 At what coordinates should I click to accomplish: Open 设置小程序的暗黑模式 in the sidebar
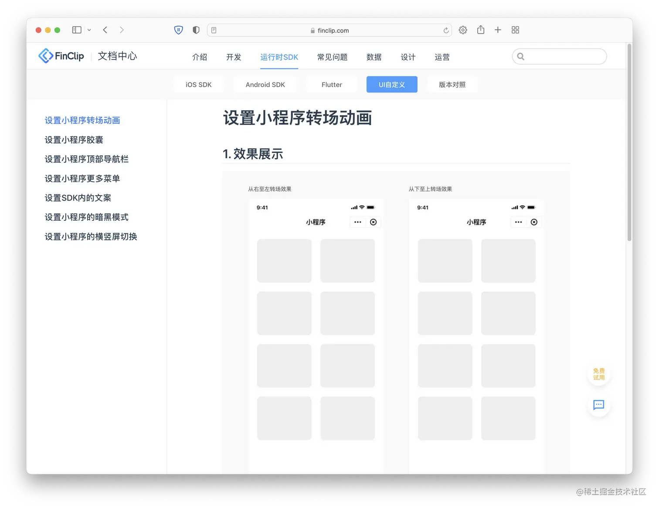click(x=87, y=217)
